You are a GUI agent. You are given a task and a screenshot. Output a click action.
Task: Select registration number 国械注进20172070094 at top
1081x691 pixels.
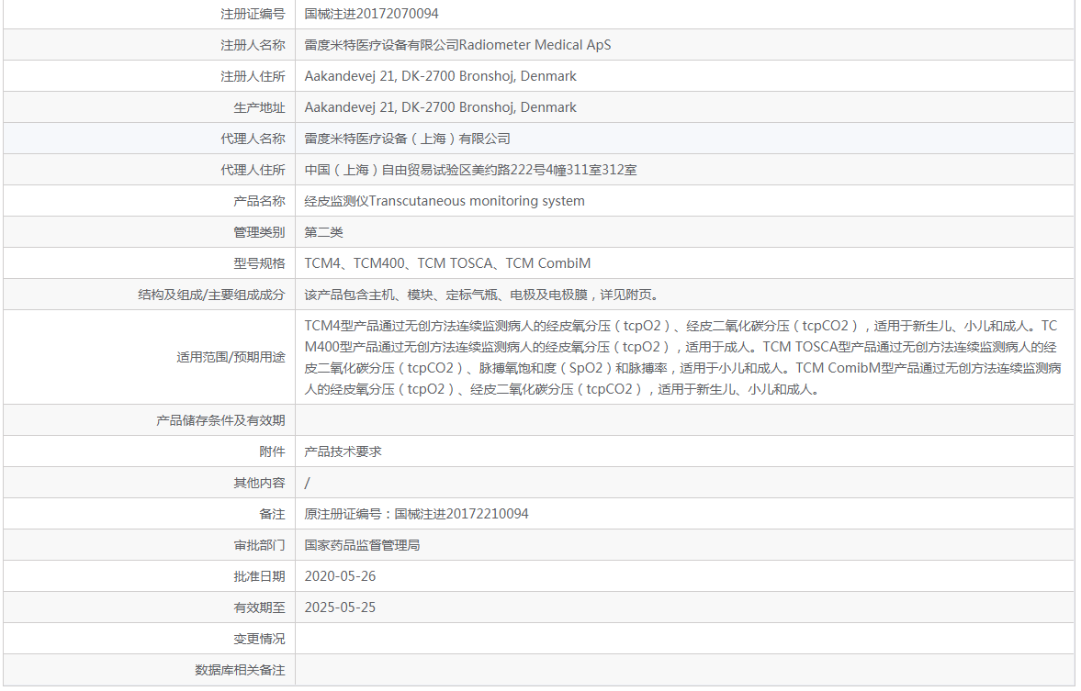(x=371, y=14)
